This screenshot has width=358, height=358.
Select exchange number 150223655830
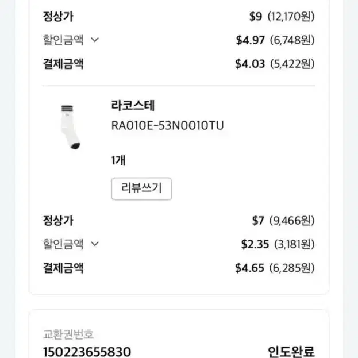click(x=87, y=352)
